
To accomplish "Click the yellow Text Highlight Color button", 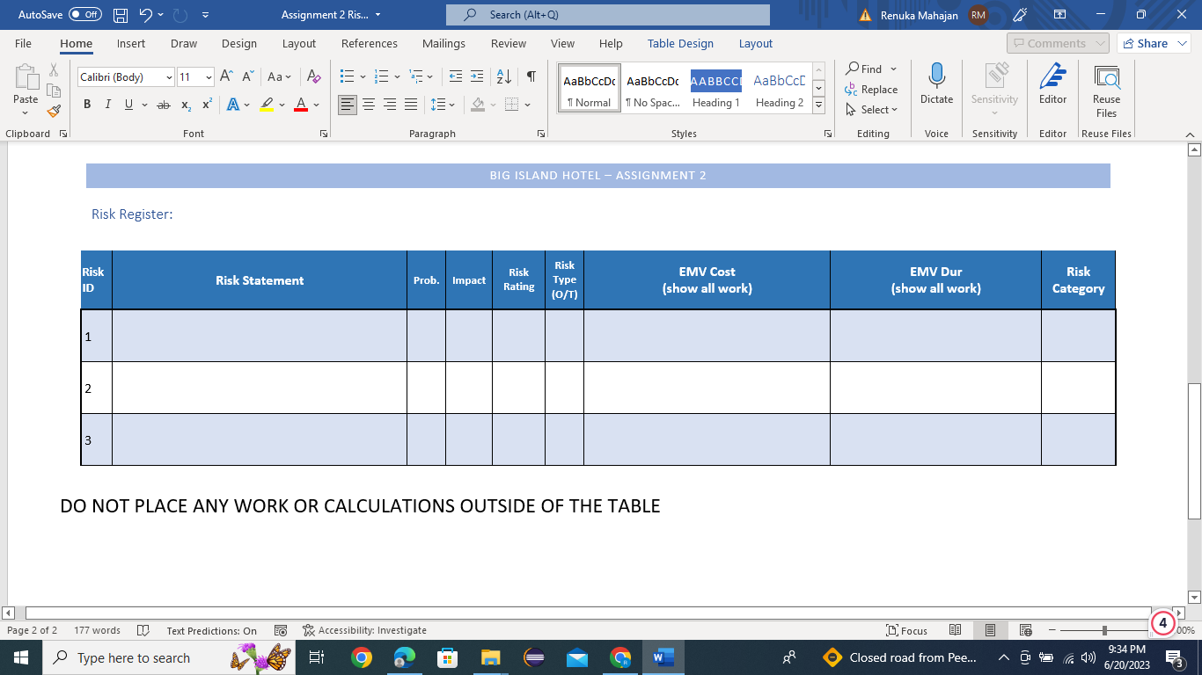I will 267,105.
